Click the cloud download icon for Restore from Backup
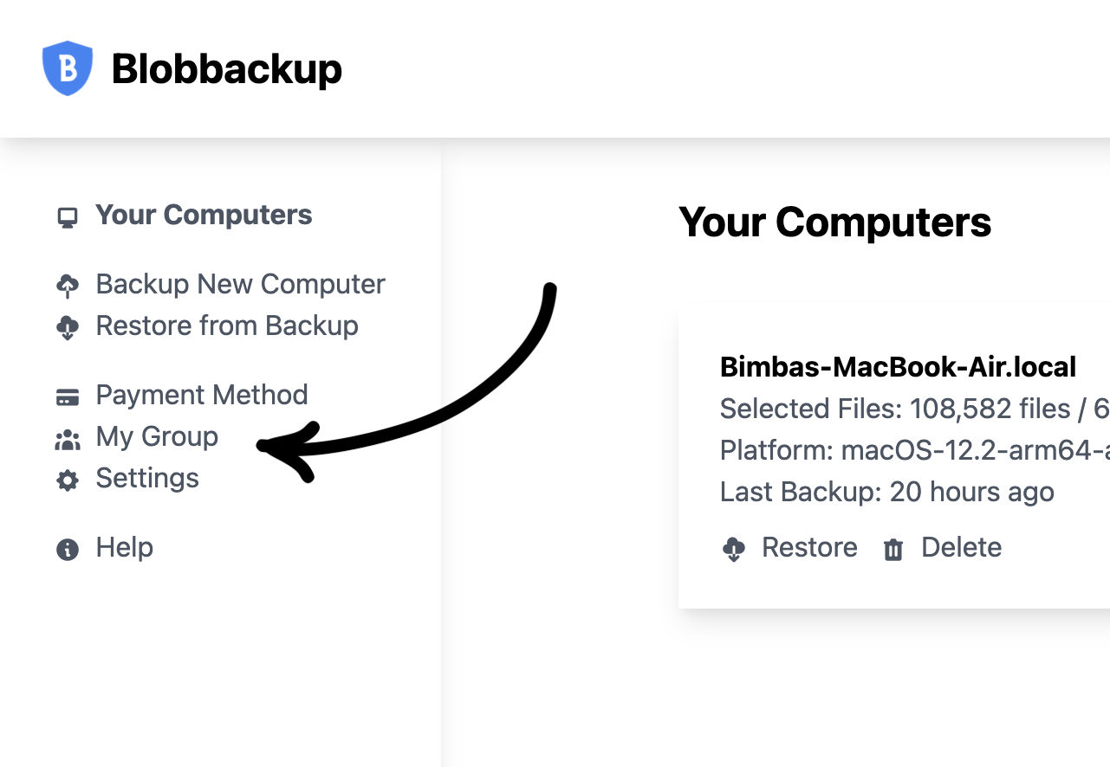The width and height of the screenshot is (1110, 767). coord(68,327)
